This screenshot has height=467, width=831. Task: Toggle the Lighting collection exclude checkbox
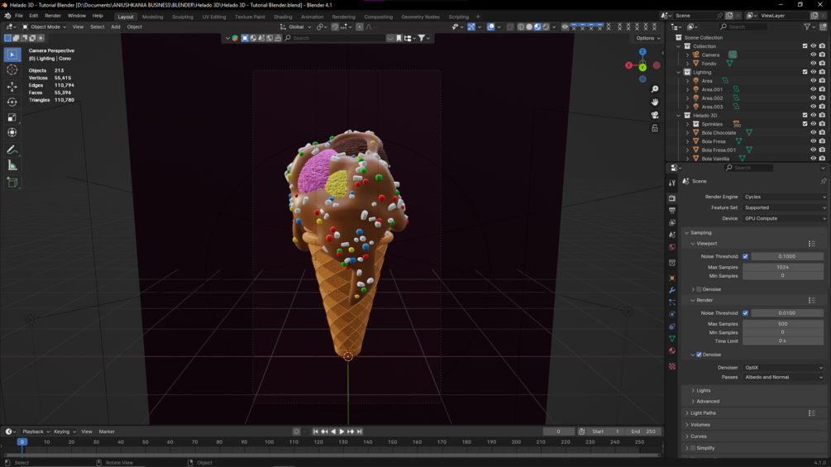805,72
